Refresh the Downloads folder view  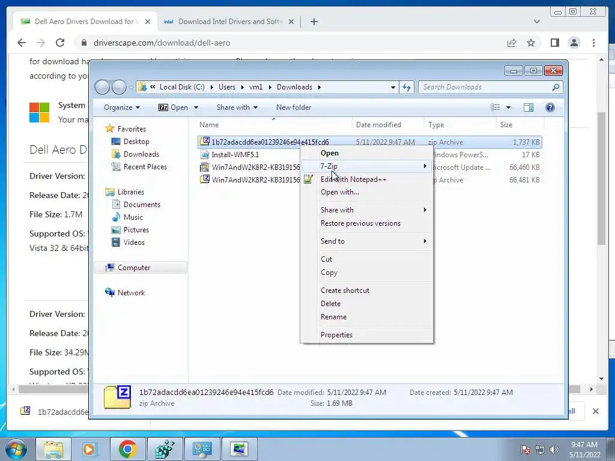click(407, 87)
